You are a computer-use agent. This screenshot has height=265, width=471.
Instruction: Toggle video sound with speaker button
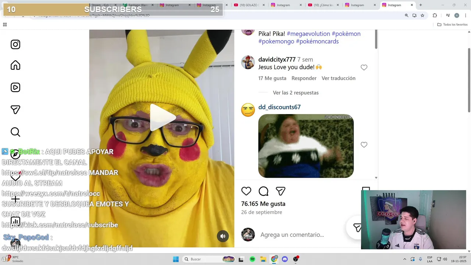[223, 236]
